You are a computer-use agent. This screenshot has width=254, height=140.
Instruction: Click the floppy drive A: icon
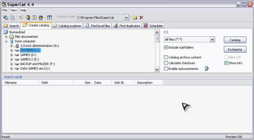click(x=17, y=46)
